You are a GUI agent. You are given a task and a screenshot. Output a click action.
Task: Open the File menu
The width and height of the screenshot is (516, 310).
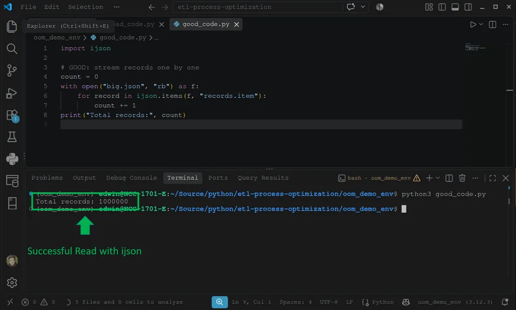pos(28,7)
